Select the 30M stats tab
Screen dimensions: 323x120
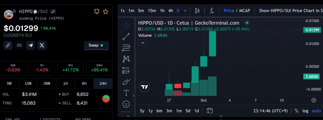[47, 84]
